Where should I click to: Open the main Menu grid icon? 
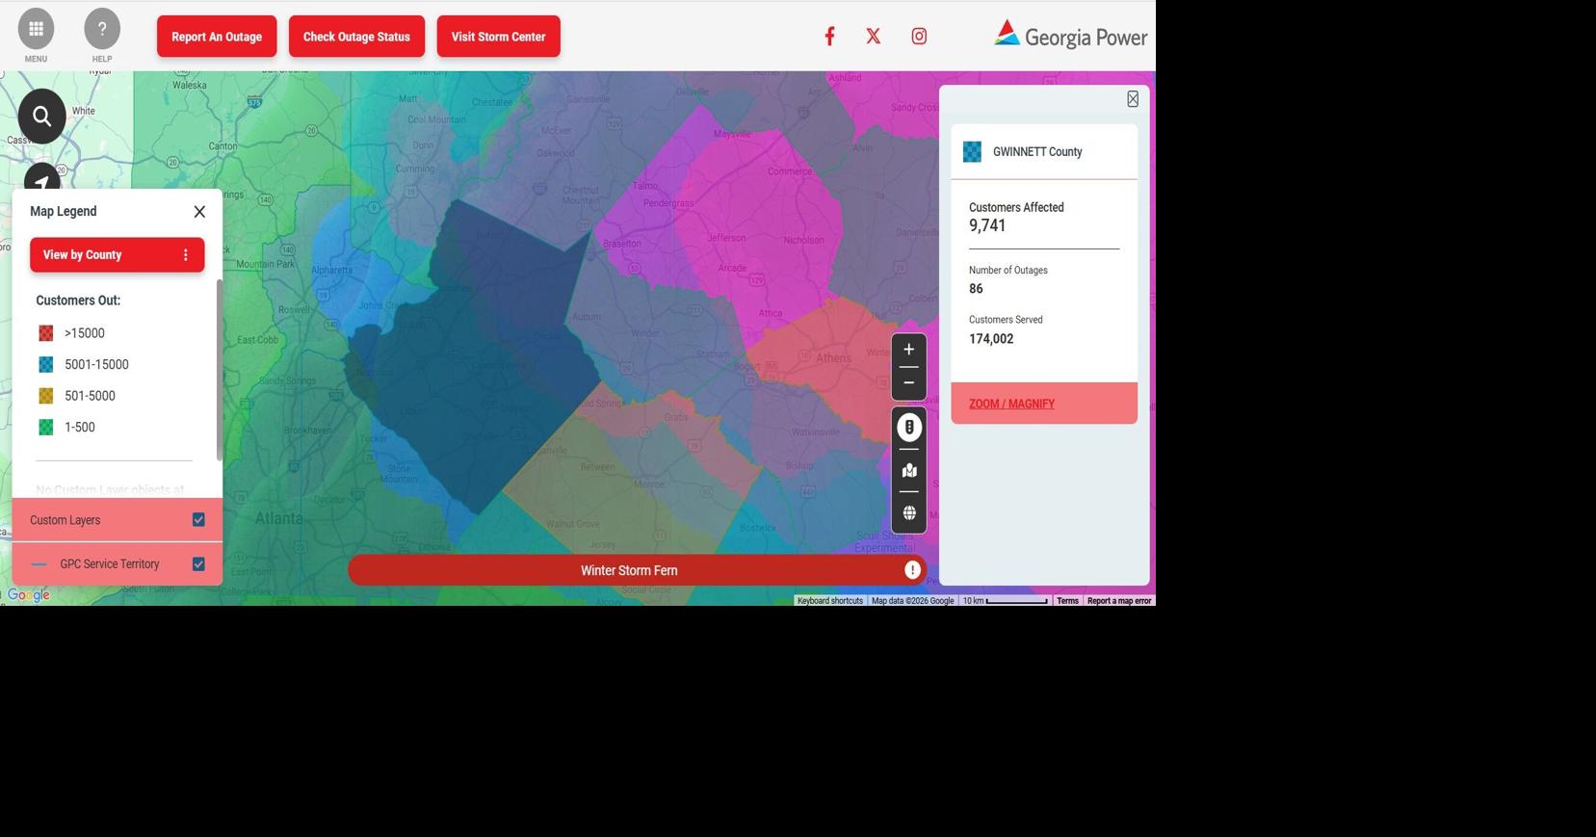point(36,30)
